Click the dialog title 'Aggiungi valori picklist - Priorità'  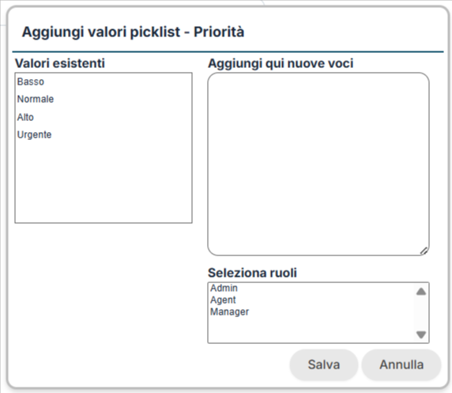click(x=134, y=32)
